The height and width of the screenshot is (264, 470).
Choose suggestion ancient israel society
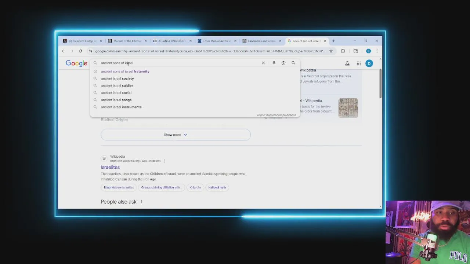click(195, 78)
